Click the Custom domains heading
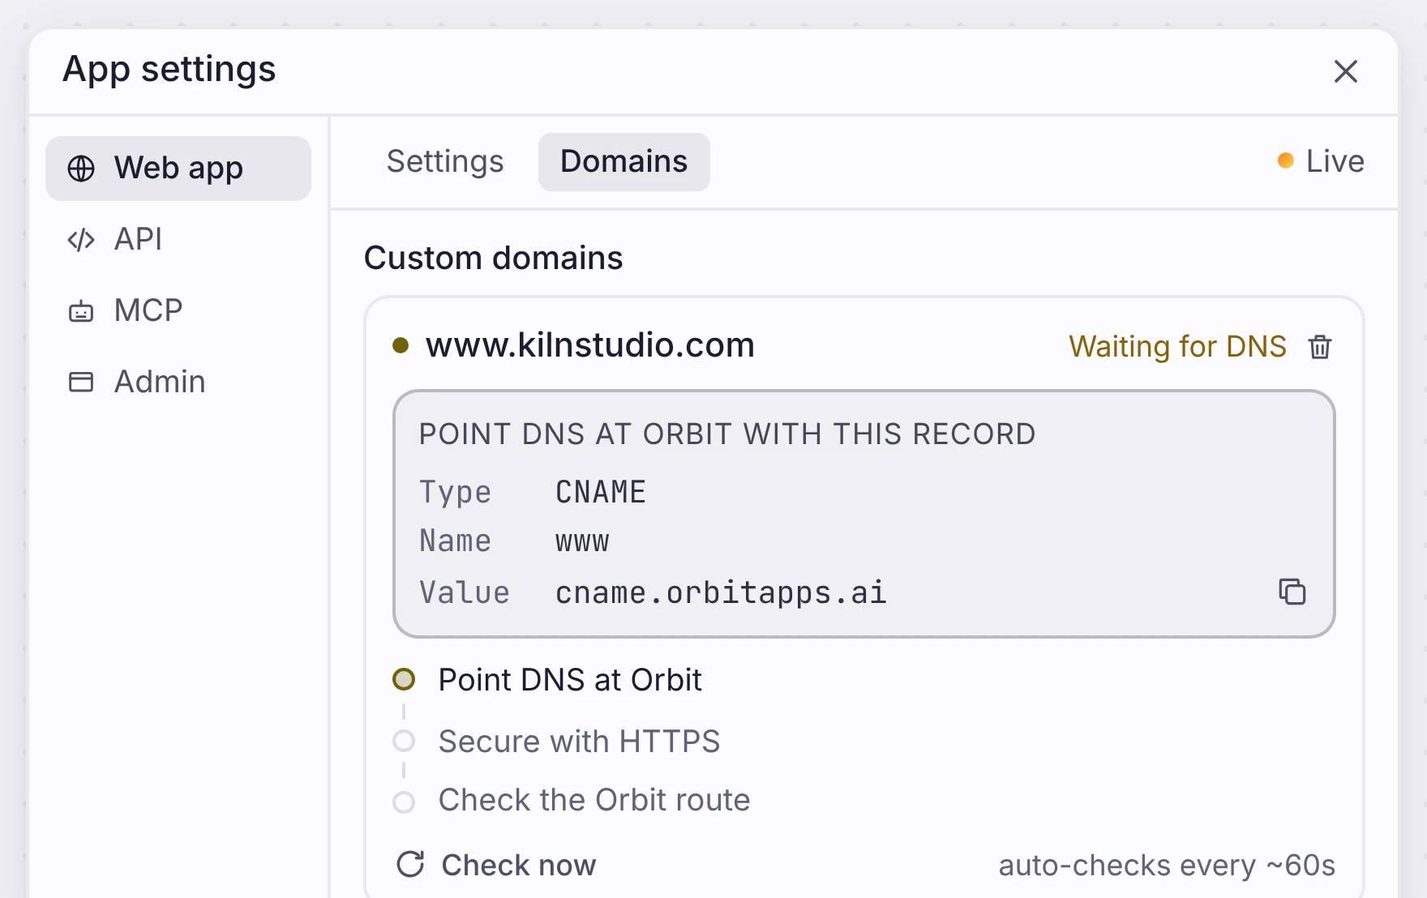 (493, 259)
